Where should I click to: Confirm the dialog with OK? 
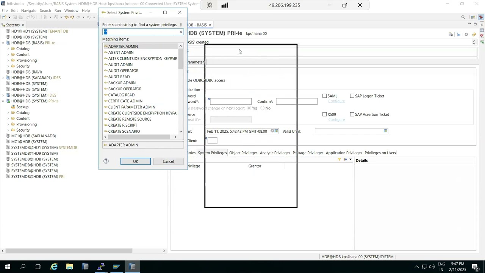tap(136, 162)
